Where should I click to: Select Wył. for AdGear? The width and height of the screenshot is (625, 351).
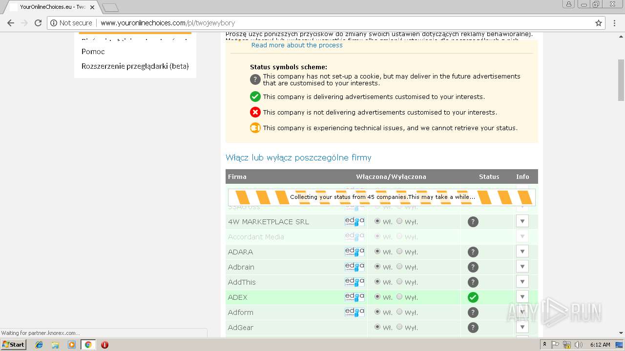(x=399, y=327)
